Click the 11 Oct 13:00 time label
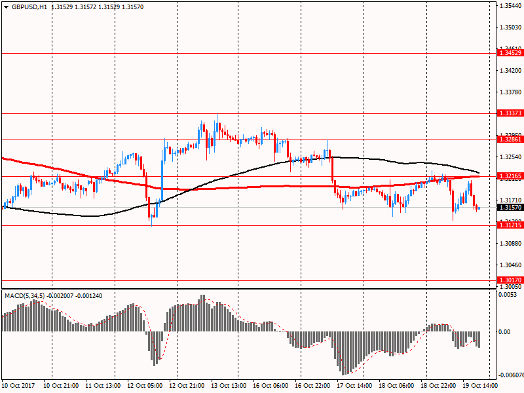Image resolution: width=524 pixels, height=393 pixels. 103,386
